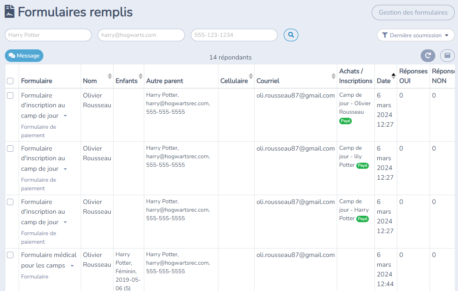Toggle the select-all checkbox in the table header
This screenshot has width=458, height=291.
[10, 81]
